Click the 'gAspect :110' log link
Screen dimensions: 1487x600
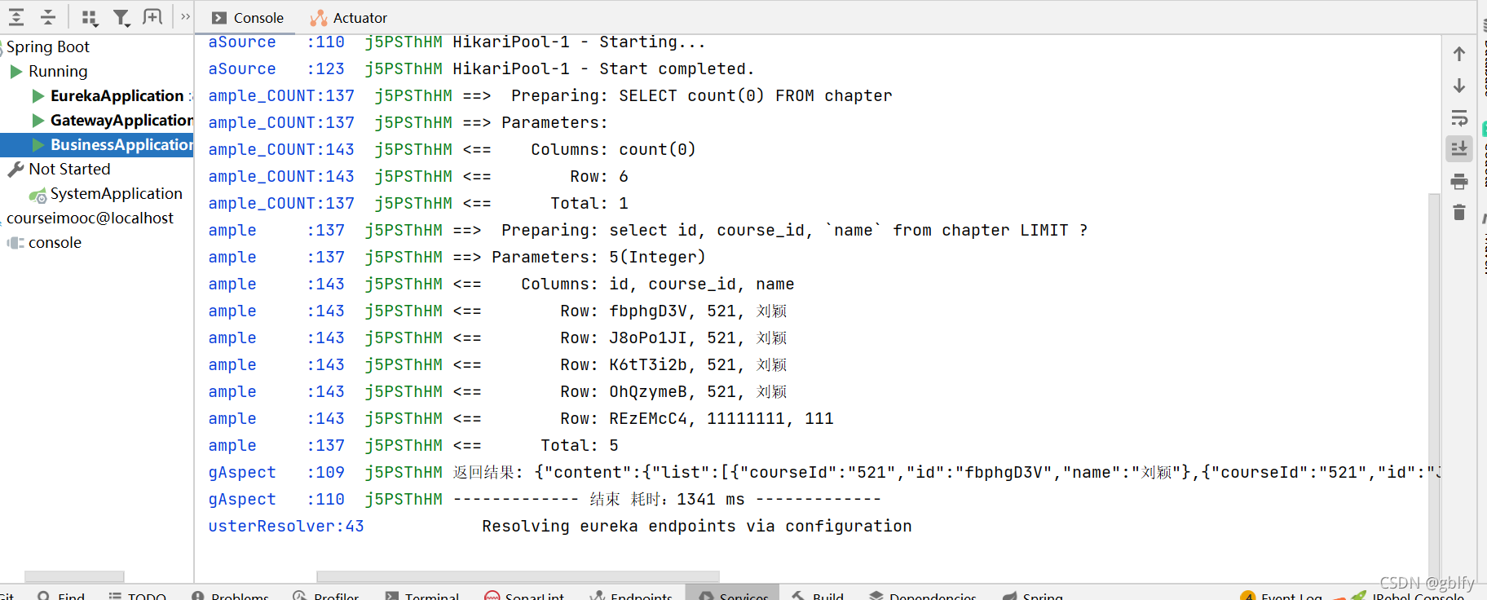coord(276,499)
